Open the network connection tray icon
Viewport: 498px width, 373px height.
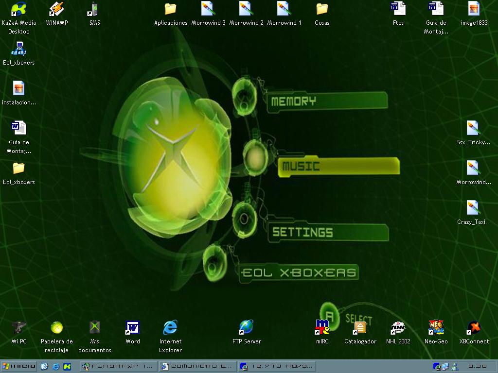coord(445,366)
